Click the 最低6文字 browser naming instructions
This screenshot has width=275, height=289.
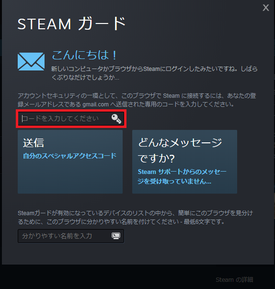coord(136,217)
